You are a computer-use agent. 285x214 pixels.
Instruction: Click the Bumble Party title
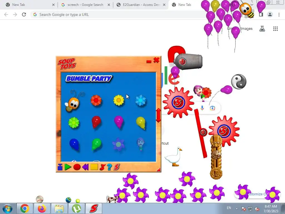tap(89, 79)
